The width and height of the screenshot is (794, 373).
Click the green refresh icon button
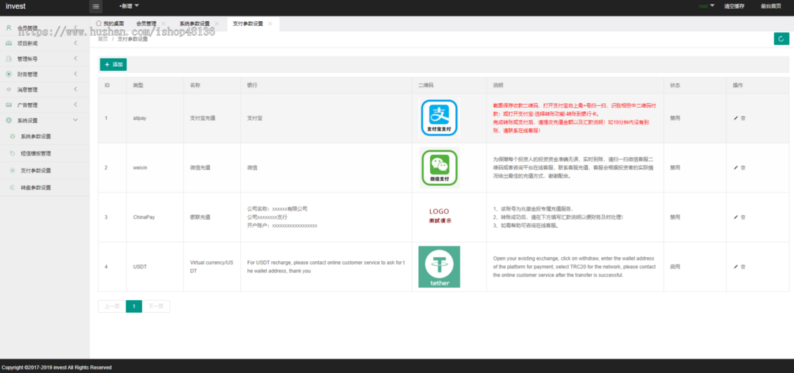(x=781, y=39)
